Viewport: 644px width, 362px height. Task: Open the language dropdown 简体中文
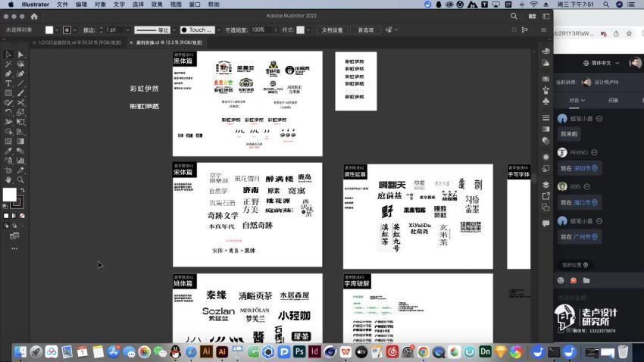(601, 63)
